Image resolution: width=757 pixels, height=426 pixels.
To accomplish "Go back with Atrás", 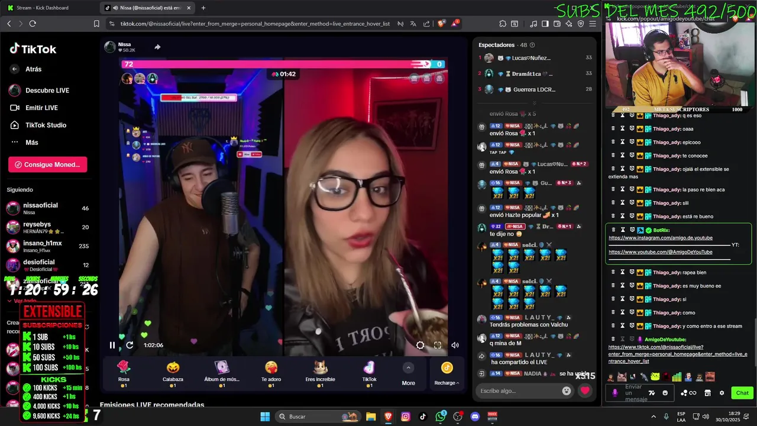I will [x=26, y=69].
